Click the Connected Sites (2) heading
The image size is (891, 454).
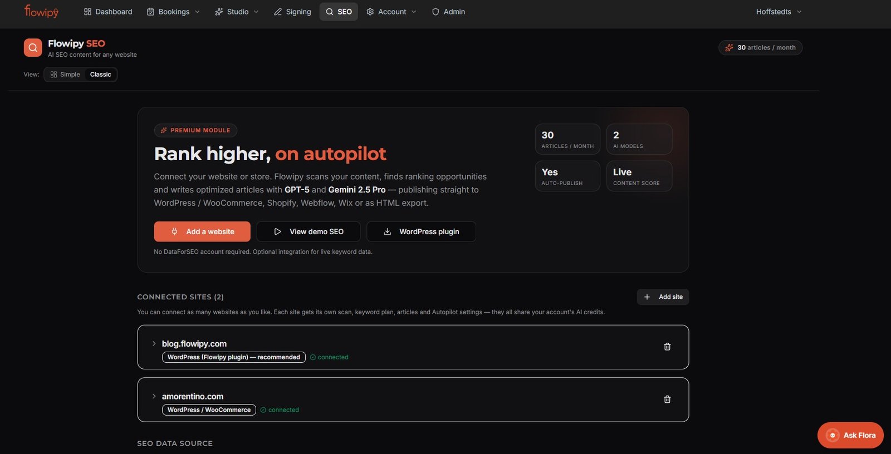180,297
